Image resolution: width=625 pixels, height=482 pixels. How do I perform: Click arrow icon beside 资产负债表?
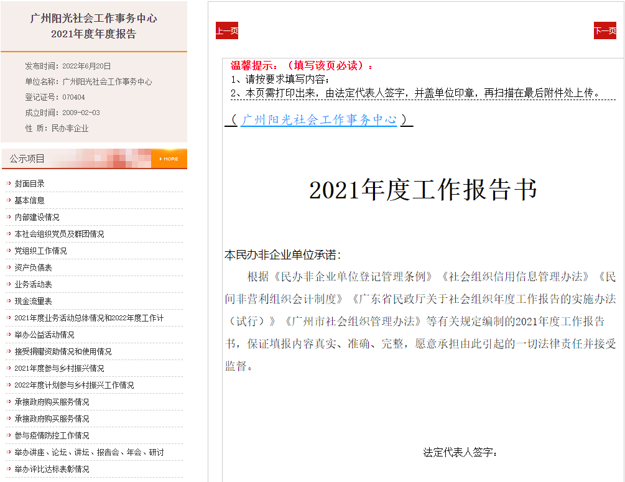click(9, 267)
